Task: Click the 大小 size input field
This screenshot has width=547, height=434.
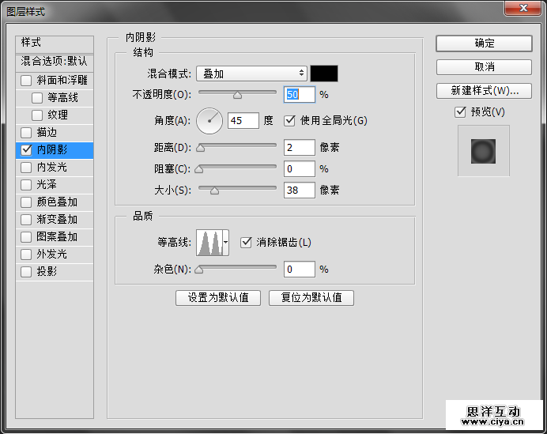Action: point(299,190)
